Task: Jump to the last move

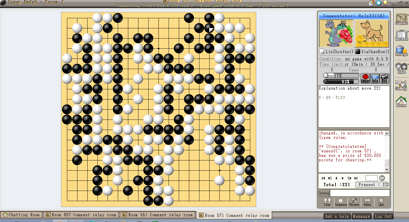Action: click(x=356, y=178)
